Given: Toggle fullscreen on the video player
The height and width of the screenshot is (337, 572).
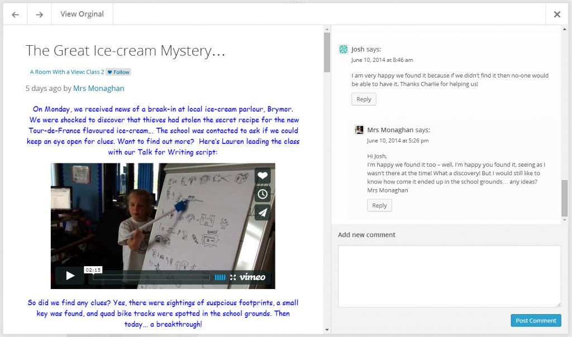Looking at the screenshot, I should (233, 277).
